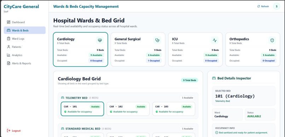Click General Surgical 1 Occupied badge
The width and height of the screenshot is (285, 137).
click(x=153, y=61)
